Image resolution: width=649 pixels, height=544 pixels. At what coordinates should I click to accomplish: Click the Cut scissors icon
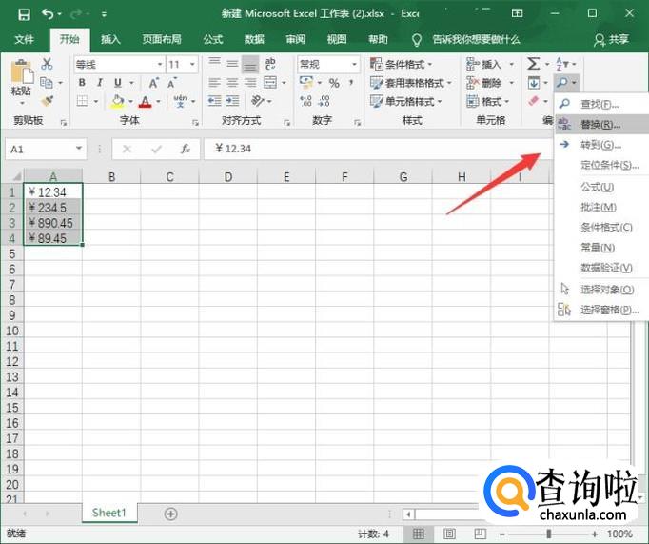tap(47, 64)
